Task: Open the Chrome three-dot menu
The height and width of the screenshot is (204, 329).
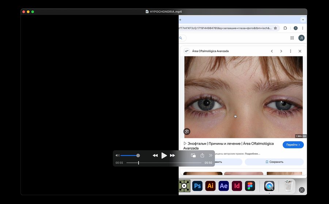Action: pyautogui.click(x=302, y=28)
